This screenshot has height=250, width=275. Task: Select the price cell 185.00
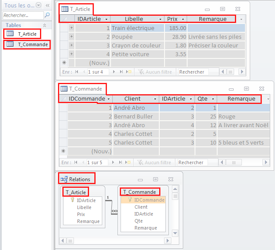point(175,28)
